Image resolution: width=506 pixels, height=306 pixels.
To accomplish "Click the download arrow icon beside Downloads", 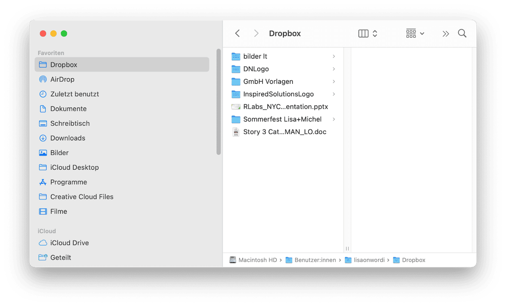I will tap(42, 138).
